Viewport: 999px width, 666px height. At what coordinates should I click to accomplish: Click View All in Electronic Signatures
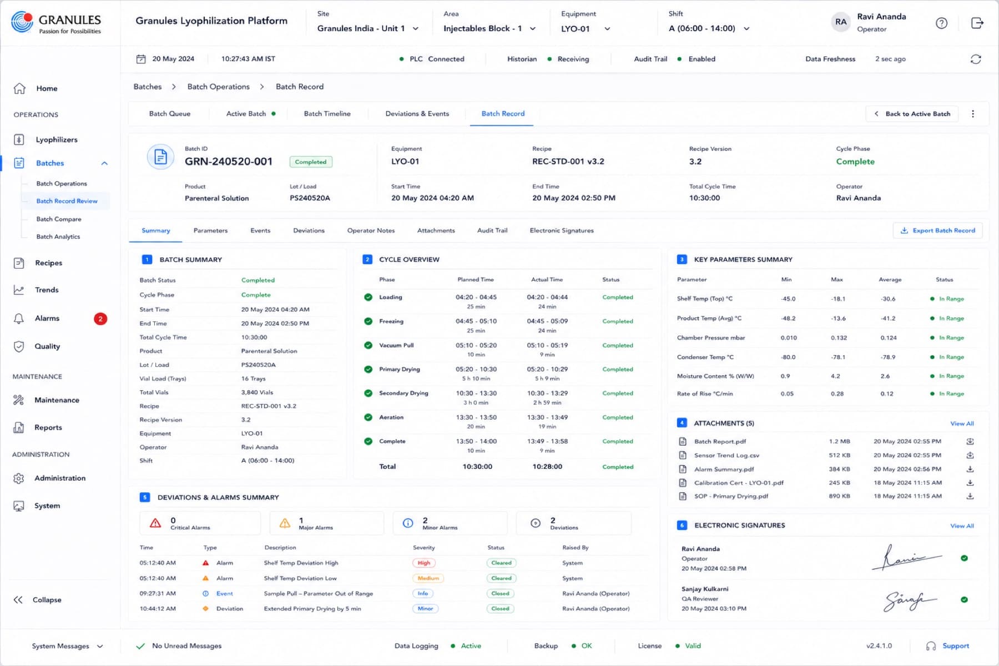[x=962, y=526]
